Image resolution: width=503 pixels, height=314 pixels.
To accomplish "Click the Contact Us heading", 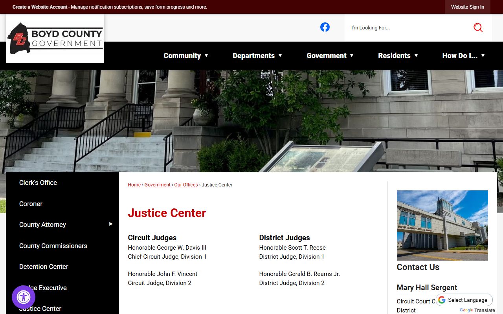I will (x=418, y=267).
